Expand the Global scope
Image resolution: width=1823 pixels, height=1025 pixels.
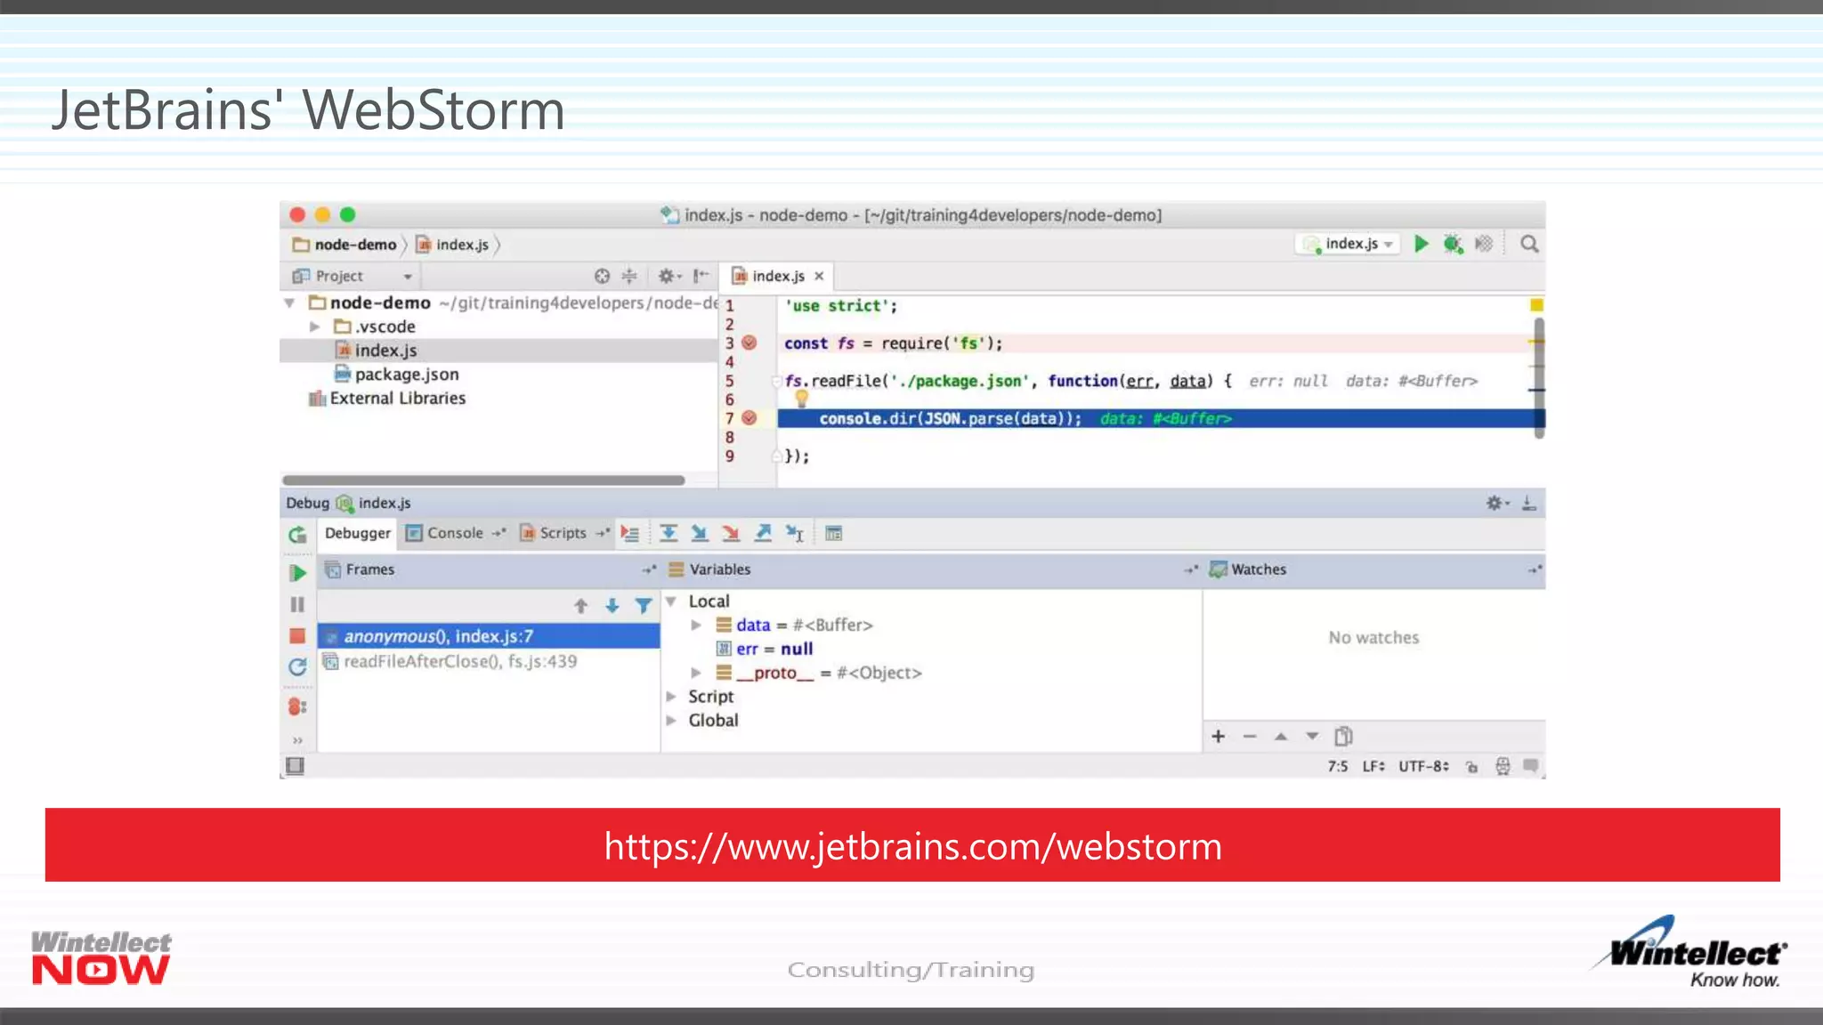[x=671, y=721]
